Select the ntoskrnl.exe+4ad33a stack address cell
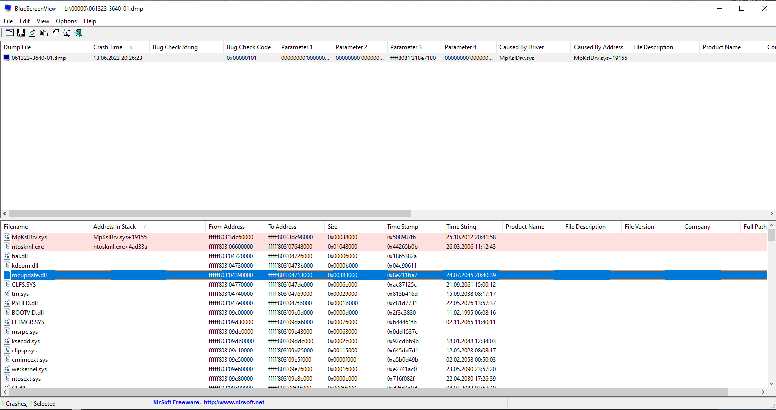 click(x=120, y=247)
